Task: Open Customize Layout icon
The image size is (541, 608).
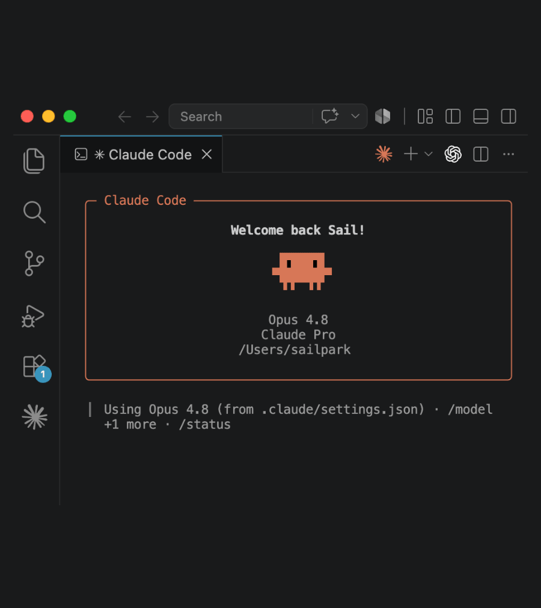Action: point(426,117)
